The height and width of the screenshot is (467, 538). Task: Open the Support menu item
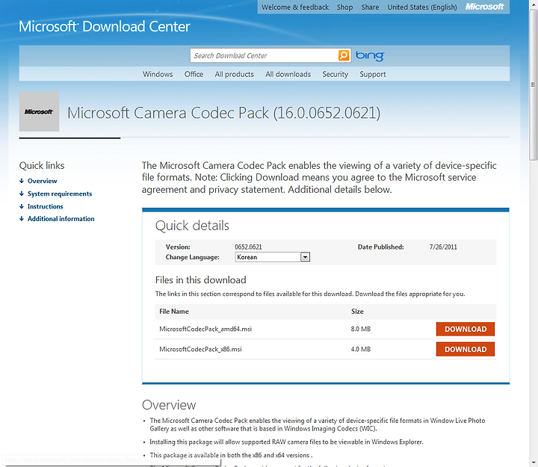point(373,74)
